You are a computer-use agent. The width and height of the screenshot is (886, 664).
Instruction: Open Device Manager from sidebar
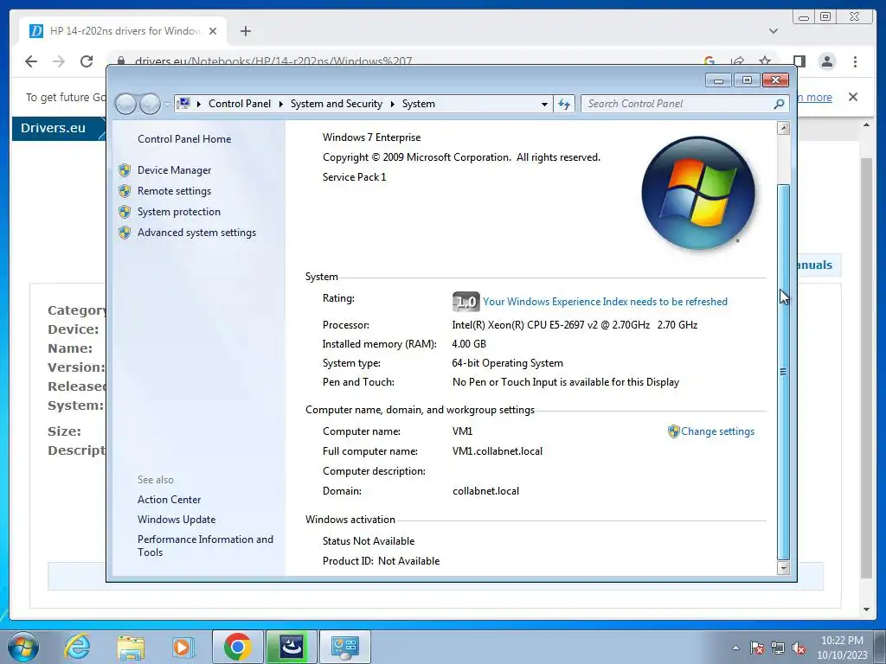174,170
